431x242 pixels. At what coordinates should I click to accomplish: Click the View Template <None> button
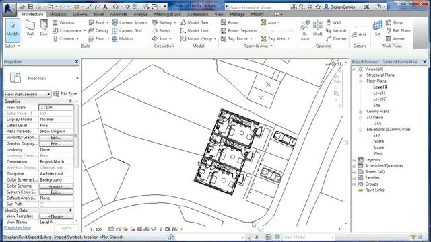click(56, 216)
